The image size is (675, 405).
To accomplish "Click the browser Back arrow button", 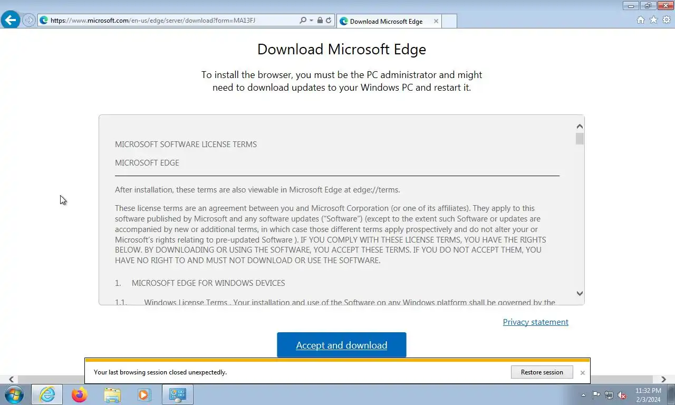I will (11, 21).
